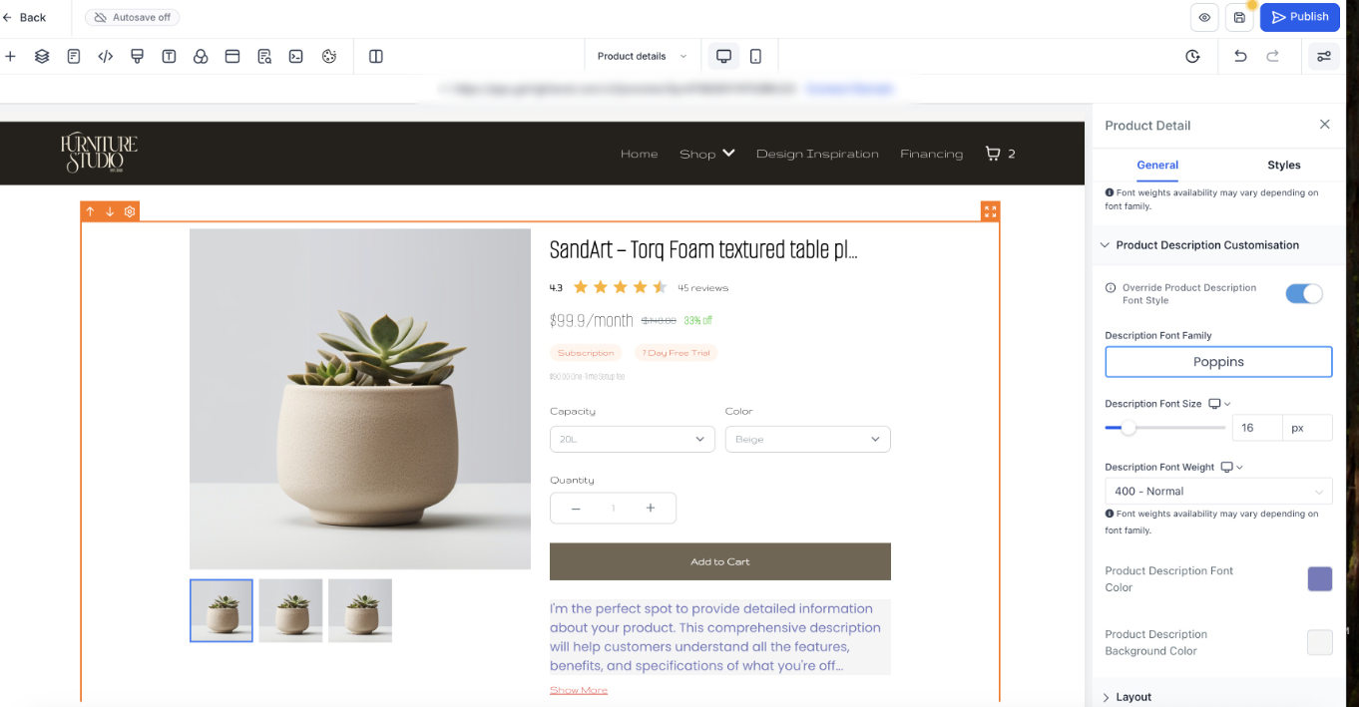Open the layers panel icon in toolbar
The width and height of the screenshot is (1359, 707).
(42, 57)
